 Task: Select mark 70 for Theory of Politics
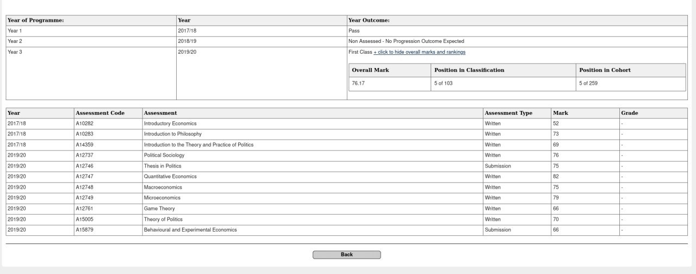(556, 219)
